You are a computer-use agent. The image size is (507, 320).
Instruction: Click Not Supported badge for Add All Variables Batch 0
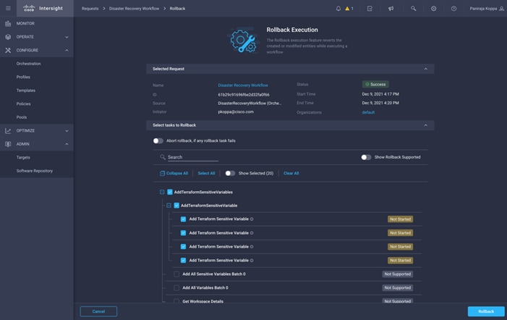pyautogui.click(x=397, y=287)
